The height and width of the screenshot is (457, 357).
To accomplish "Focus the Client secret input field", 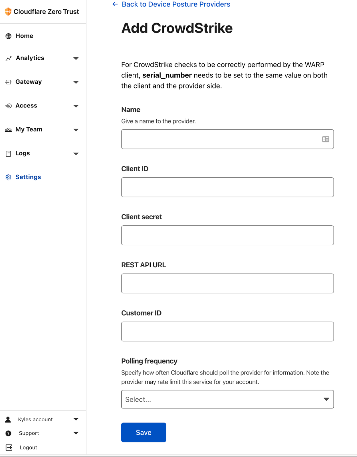I will pyautogui.click(x=227, y=235).
